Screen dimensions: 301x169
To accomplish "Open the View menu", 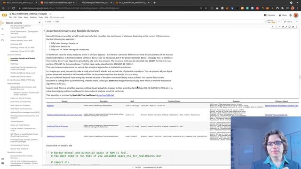I will pyautogui.click(x=20, y=17).
